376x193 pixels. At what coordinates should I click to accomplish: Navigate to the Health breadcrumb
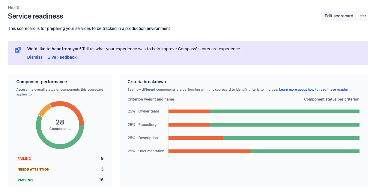[14, 7]
